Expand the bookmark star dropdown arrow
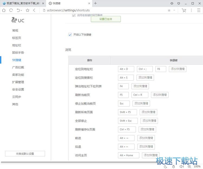The image size is (203, 169). pos(174,10)
